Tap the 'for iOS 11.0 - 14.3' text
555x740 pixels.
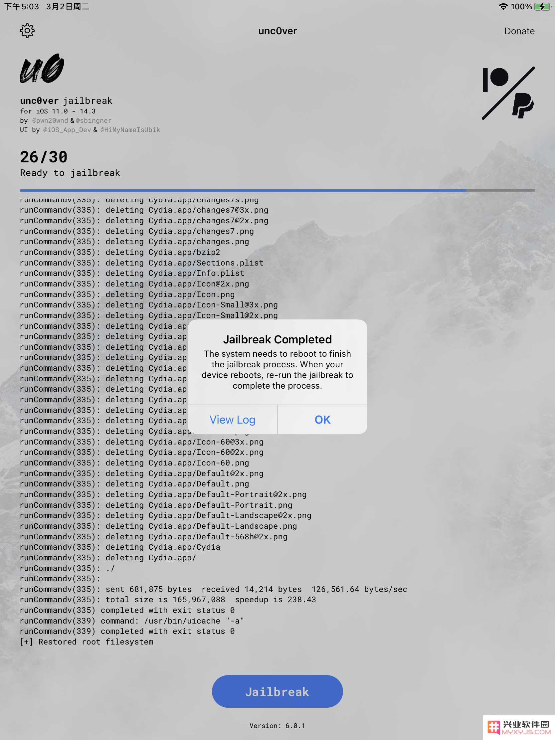[x=58, y=111]
